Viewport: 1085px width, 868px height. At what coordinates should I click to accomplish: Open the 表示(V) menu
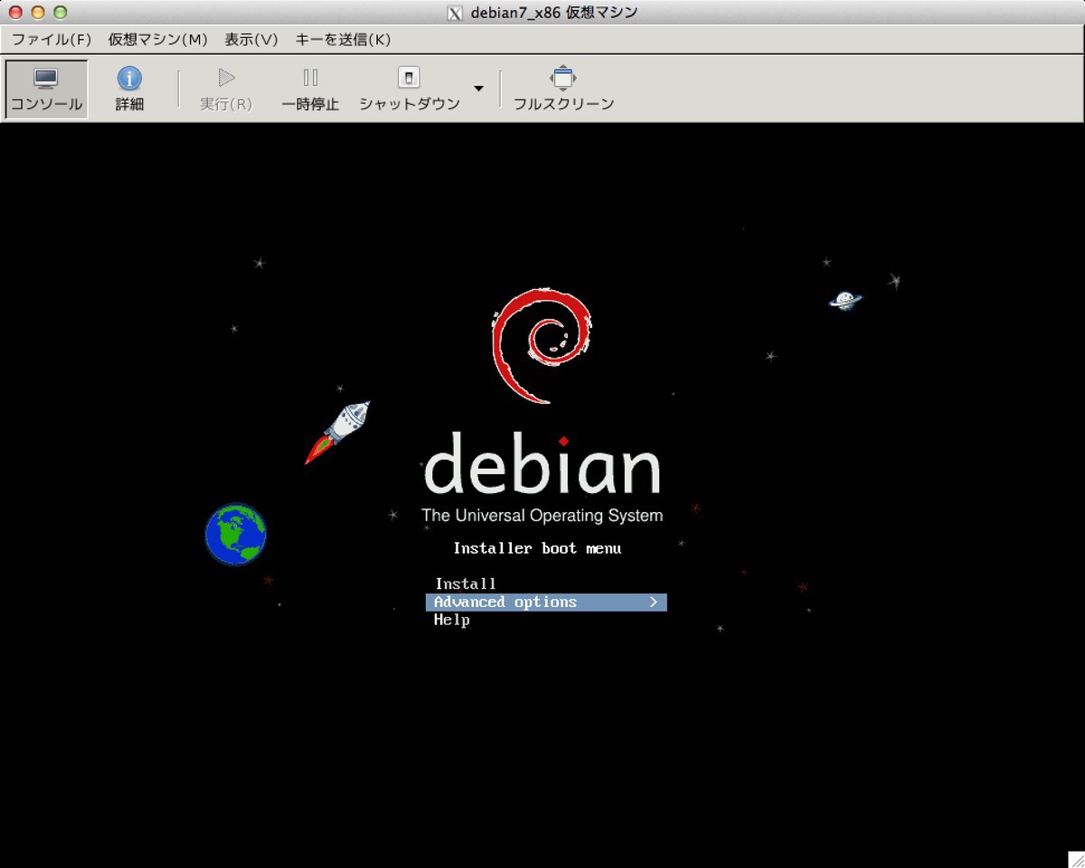click(251, 40)
